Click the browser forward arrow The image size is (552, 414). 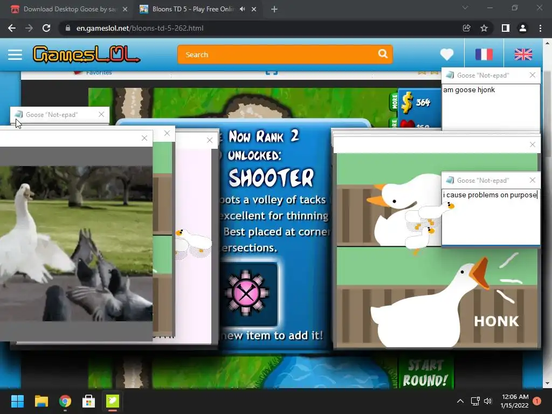pos(29,28)
